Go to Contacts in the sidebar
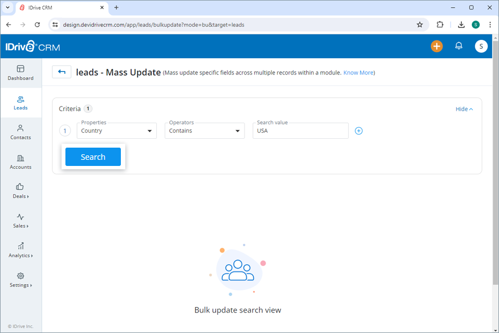 [21, 132]
